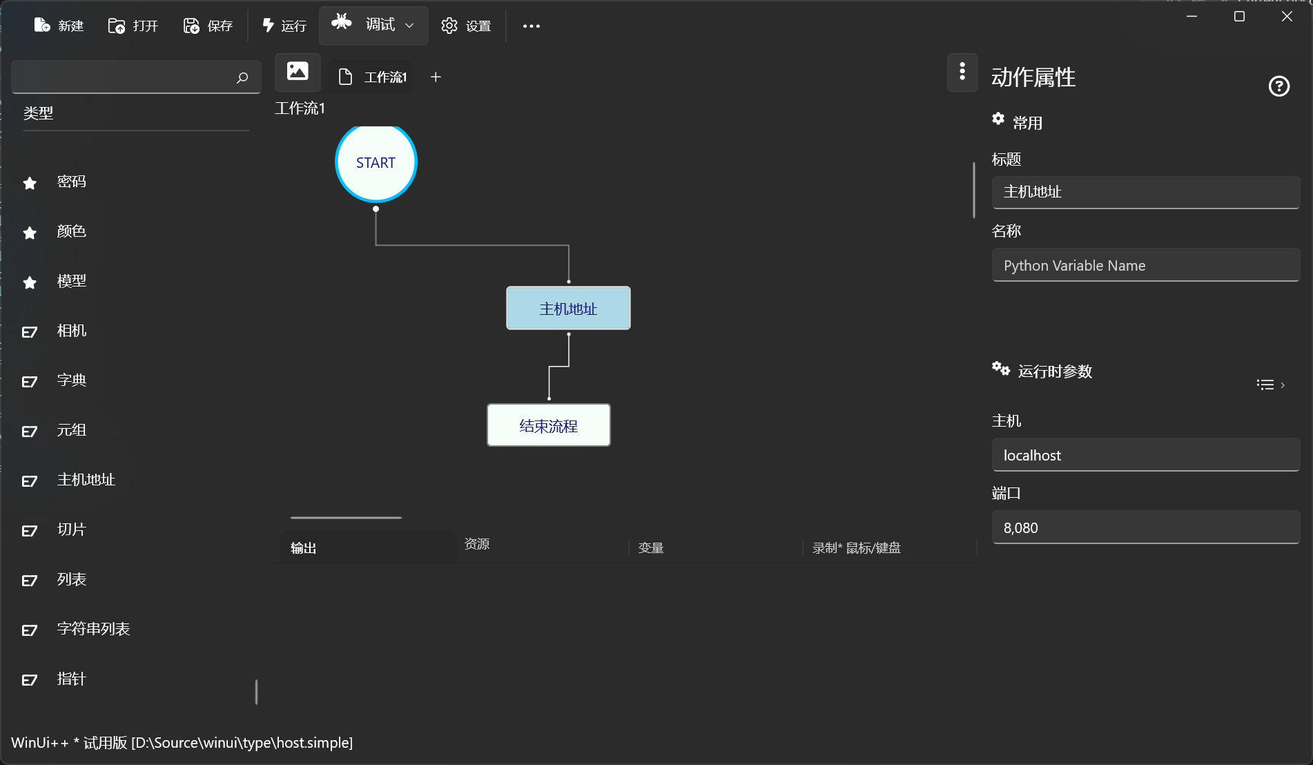Open the help question mark icon
Screen dimensions: 1313x765
tap(1278, 86)
